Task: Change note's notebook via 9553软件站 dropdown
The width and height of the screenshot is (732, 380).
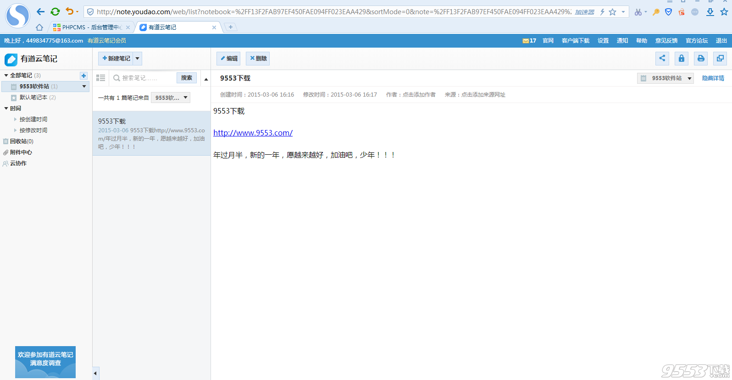Action: pos(665,78)
